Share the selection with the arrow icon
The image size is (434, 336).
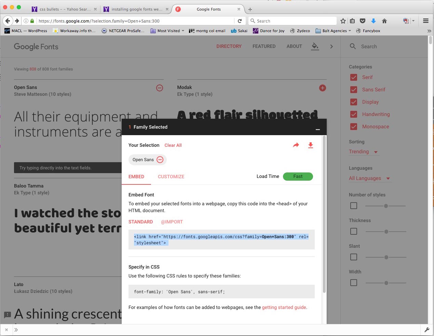[x=296, y=145]
